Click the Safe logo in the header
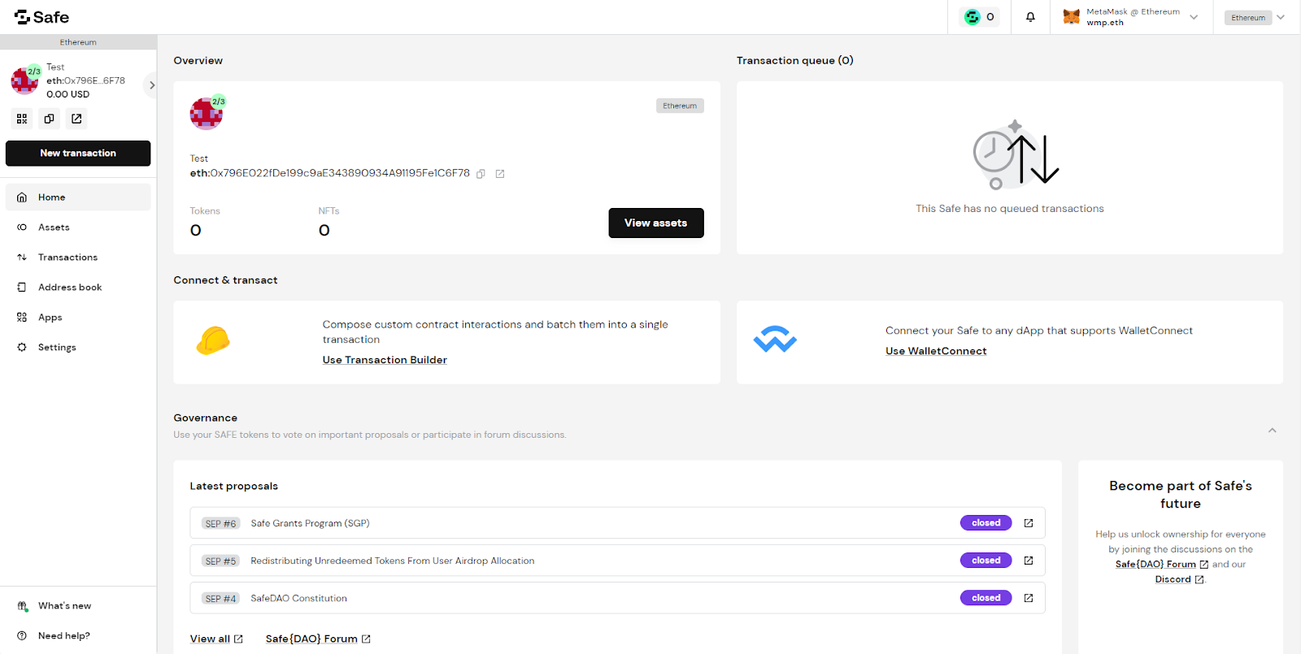 point(41,17)
